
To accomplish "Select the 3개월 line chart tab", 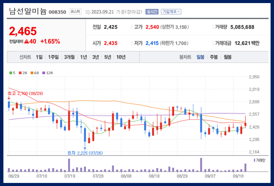I will click(x=69, y=57).
